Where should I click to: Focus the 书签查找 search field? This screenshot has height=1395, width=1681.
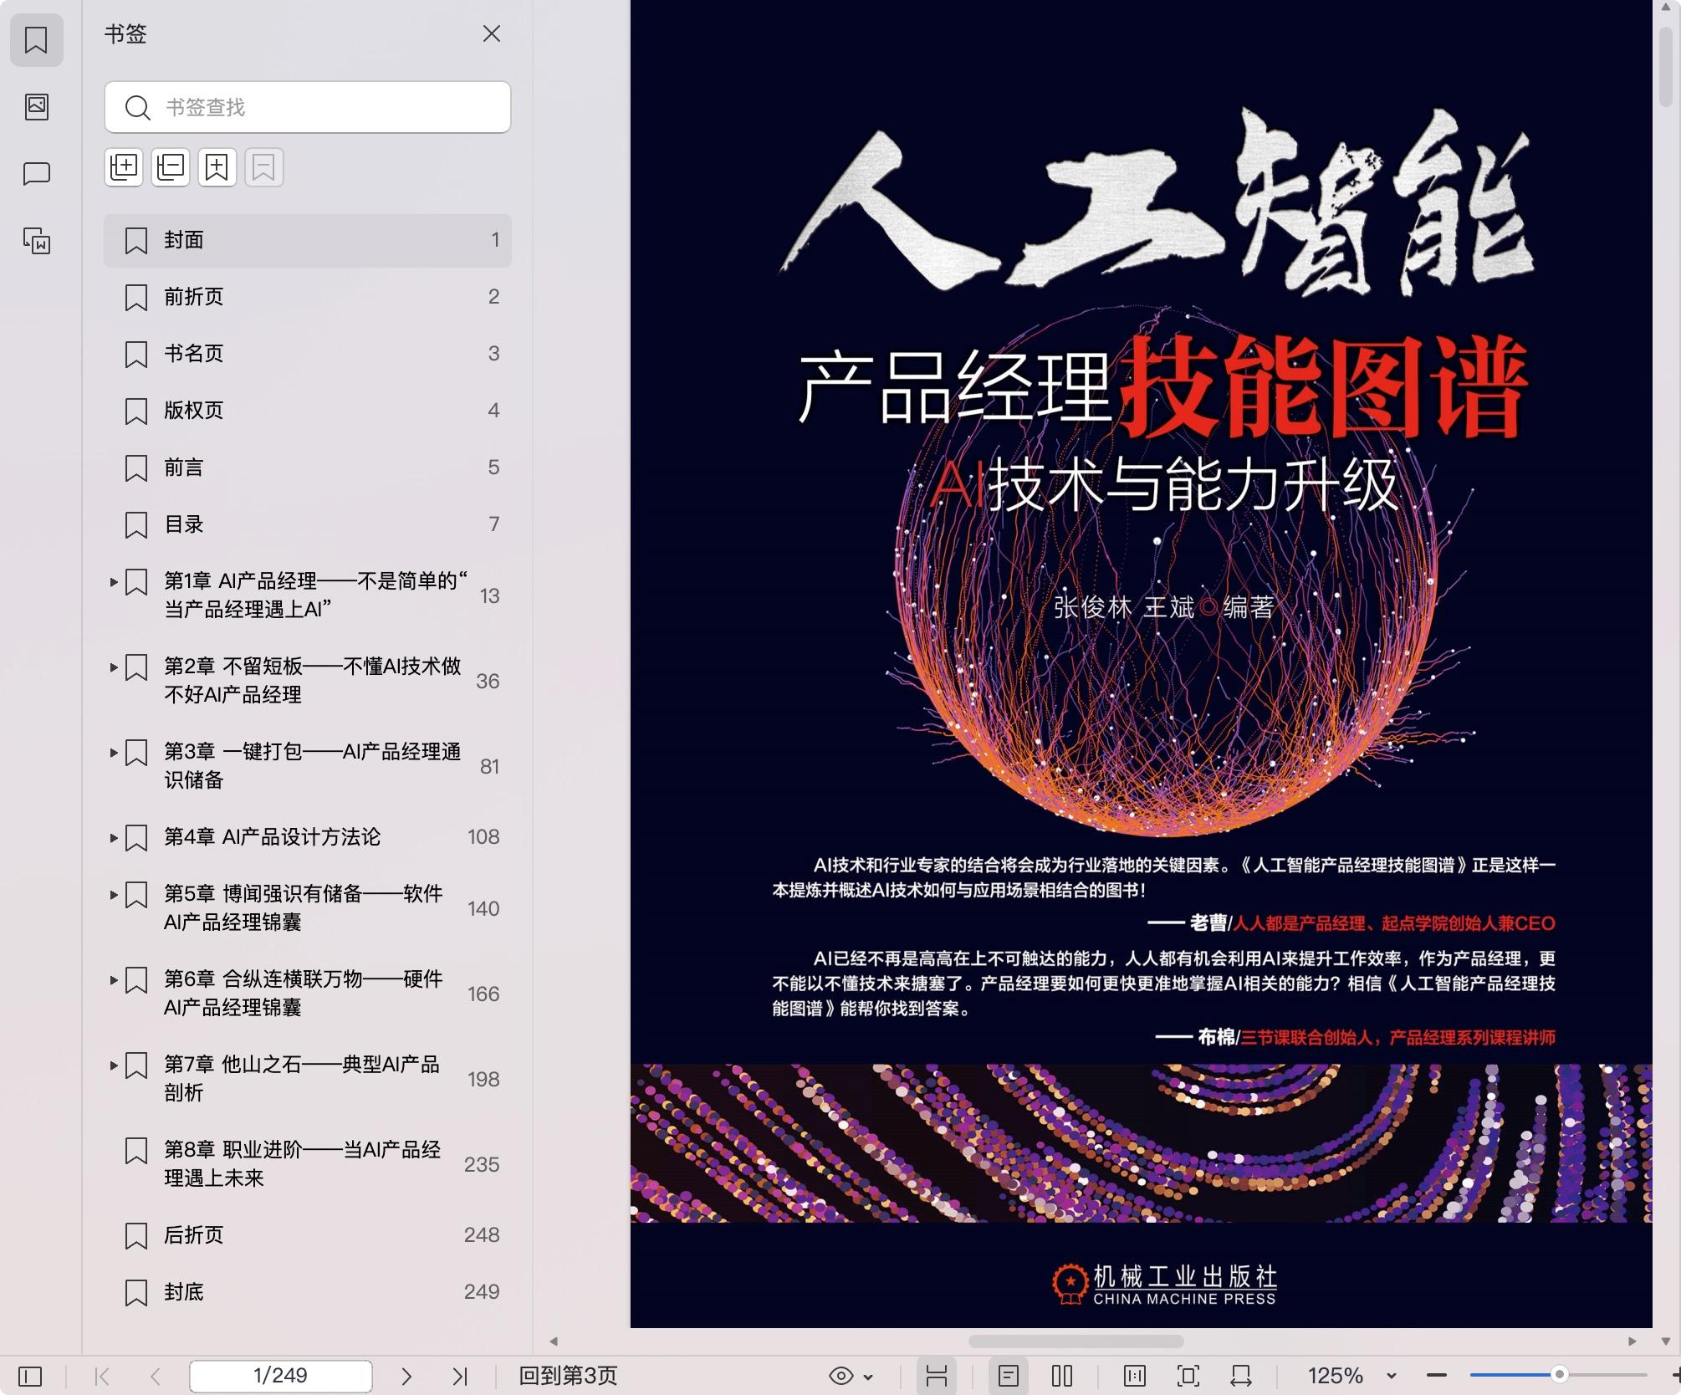click(x=307, y=107)
